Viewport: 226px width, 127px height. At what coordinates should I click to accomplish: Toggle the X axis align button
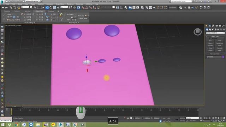click(8, 17)
